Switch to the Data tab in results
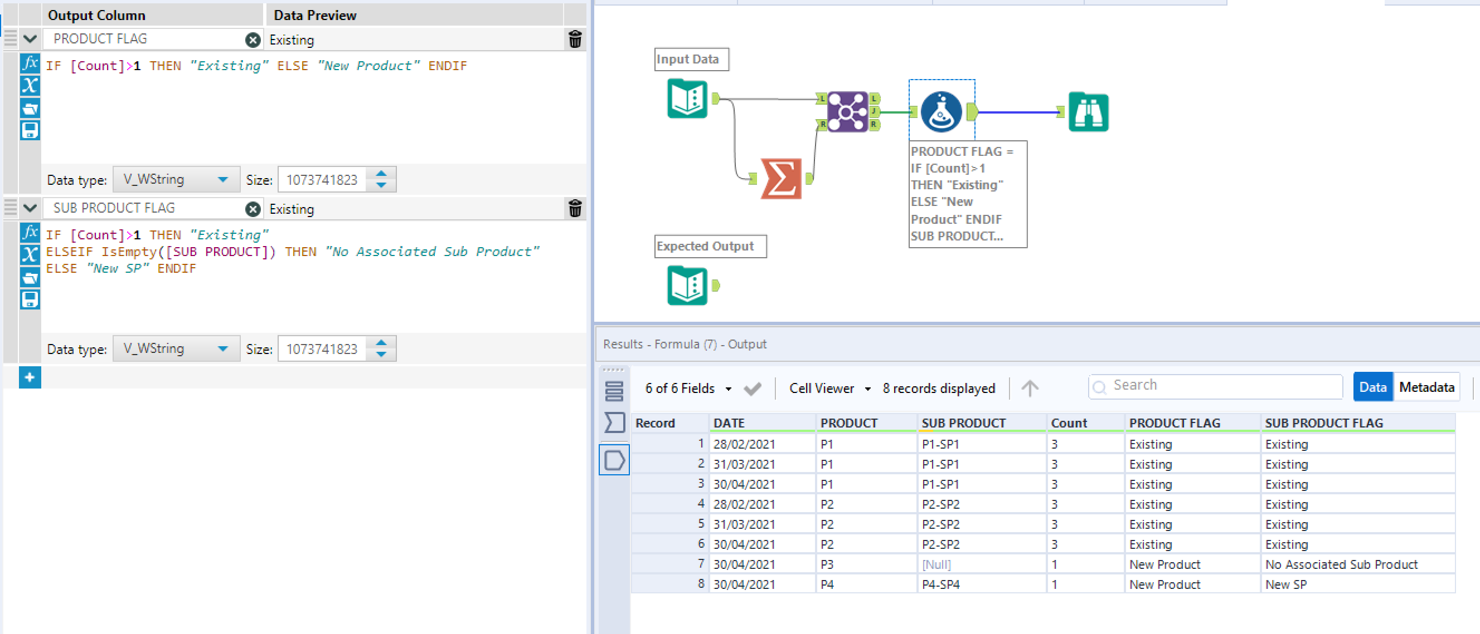This screenshot has height=634, width=1480. (x=1373, y=387)
